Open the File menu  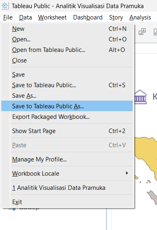click(x=8, y=17)
